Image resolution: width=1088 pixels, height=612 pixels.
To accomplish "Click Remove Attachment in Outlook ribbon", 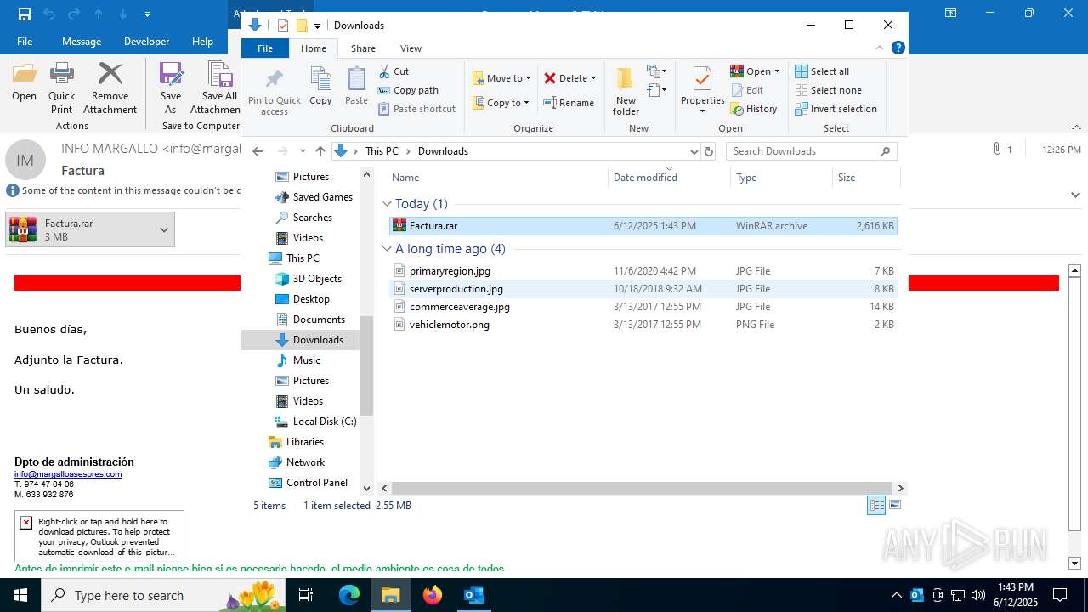I will click(110, 88).
